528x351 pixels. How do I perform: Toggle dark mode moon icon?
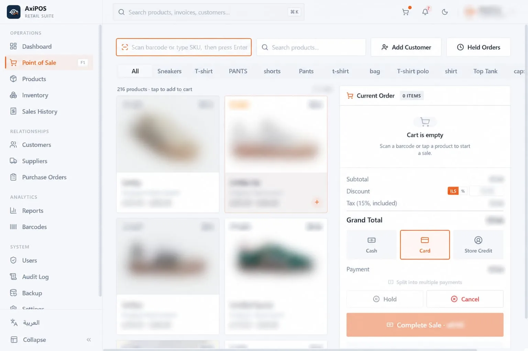point(444,12)
